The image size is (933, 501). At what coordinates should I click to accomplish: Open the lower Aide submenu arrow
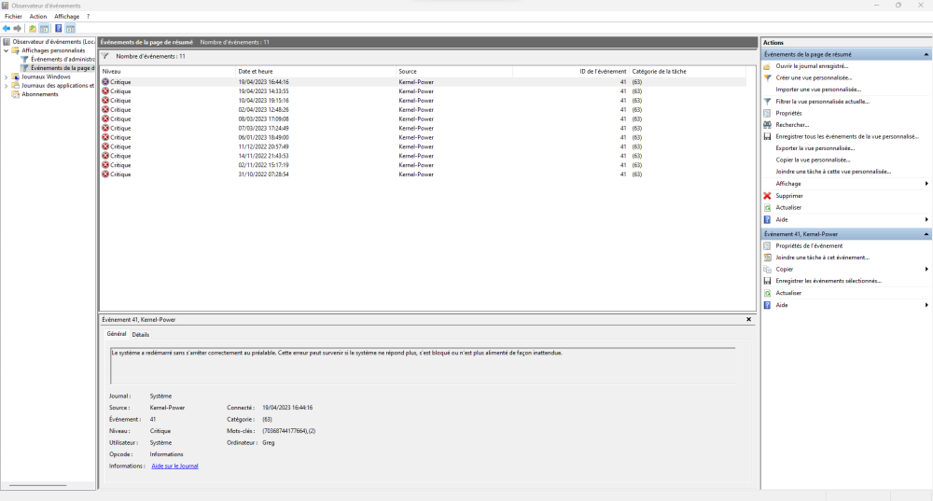coord(926,305)
